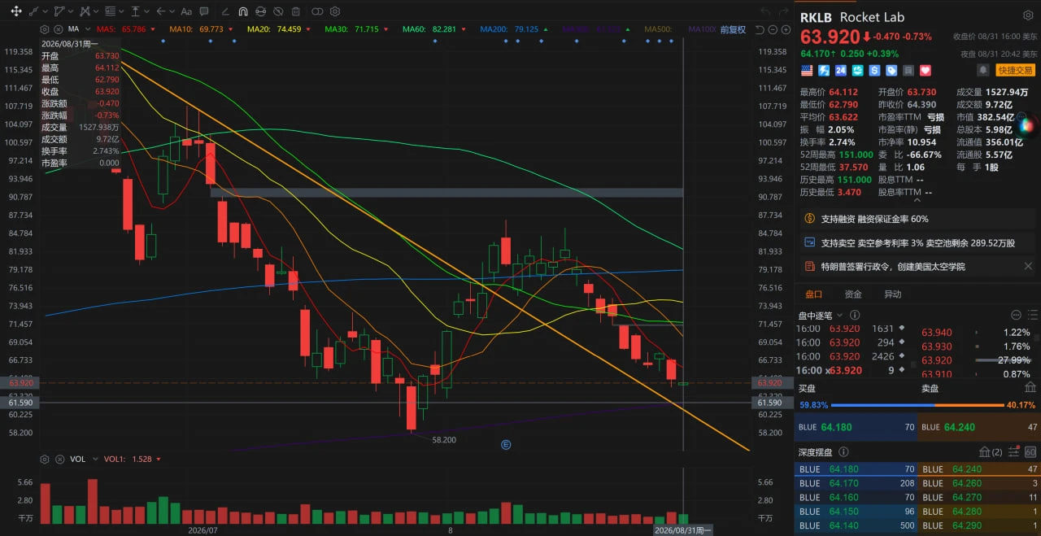
Task: Toggle MA20 line via its arrow
Action: coord(308,29)
